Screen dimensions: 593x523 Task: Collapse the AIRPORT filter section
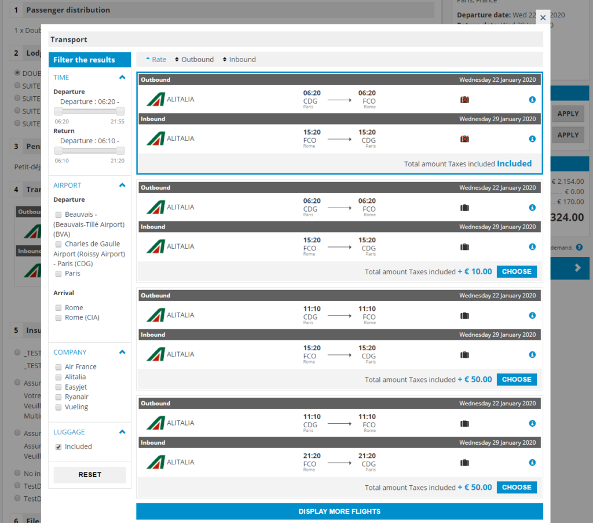tap(122, 186)
